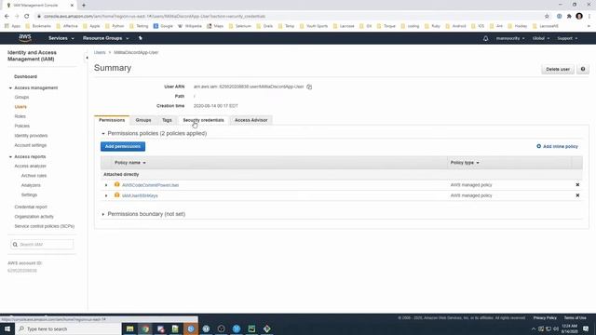This screenshot has width=596, height=335.
Task: Expand the Permissions boundary section
Action: pyautogui.click(x=103, y=214)
